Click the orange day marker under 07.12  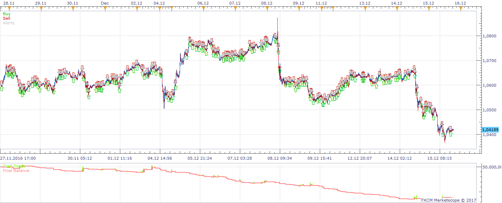[235, 8]
